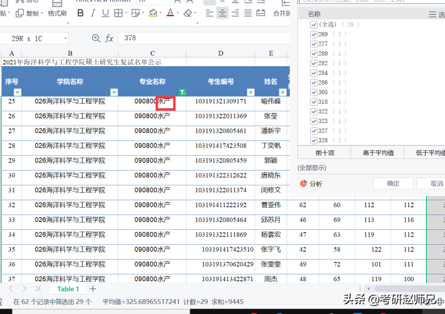The image size is (445, 314).
Task: Open the filter options hamburger icon
Action: point(432,14)
